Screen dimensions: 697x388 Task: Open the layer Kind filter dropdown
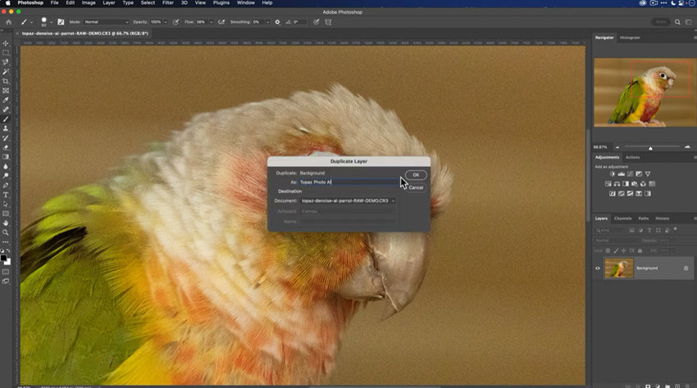click(x=610, y=230)
